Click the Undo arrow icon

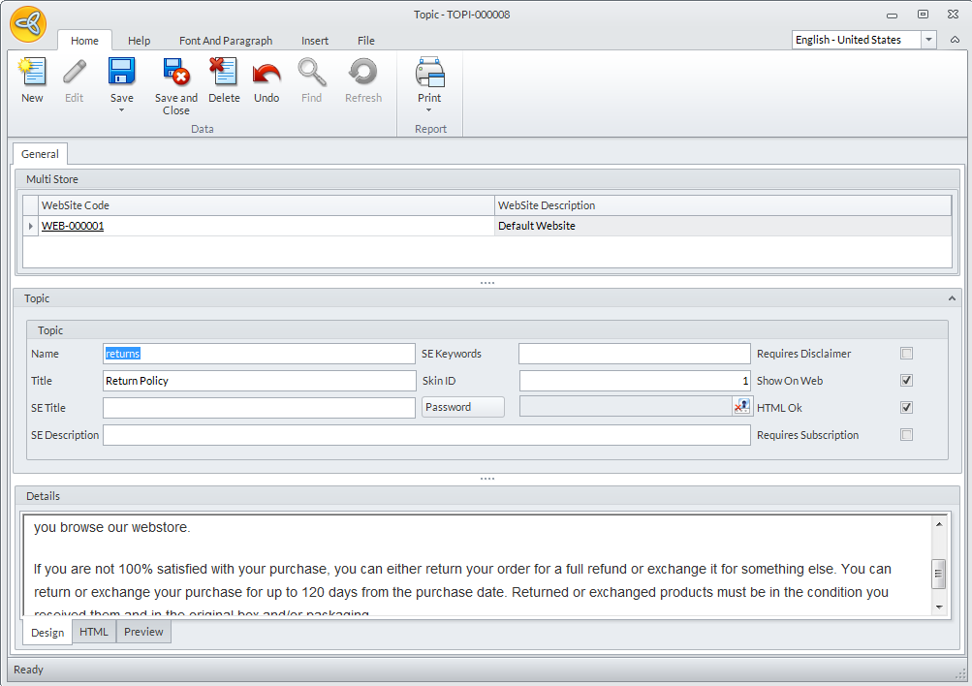click(267, 73)
